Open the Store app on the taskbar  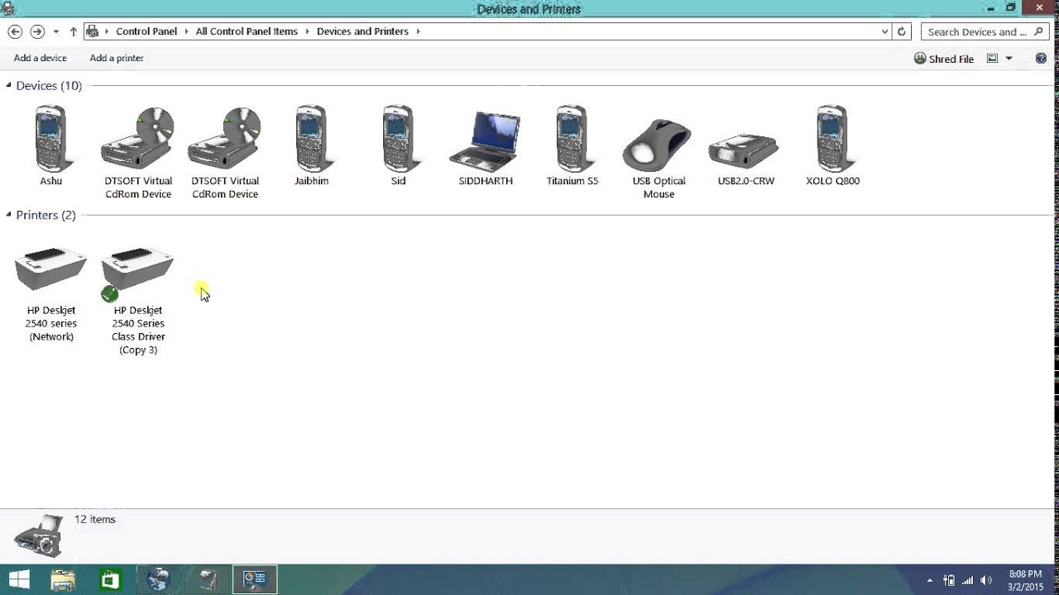110,579
